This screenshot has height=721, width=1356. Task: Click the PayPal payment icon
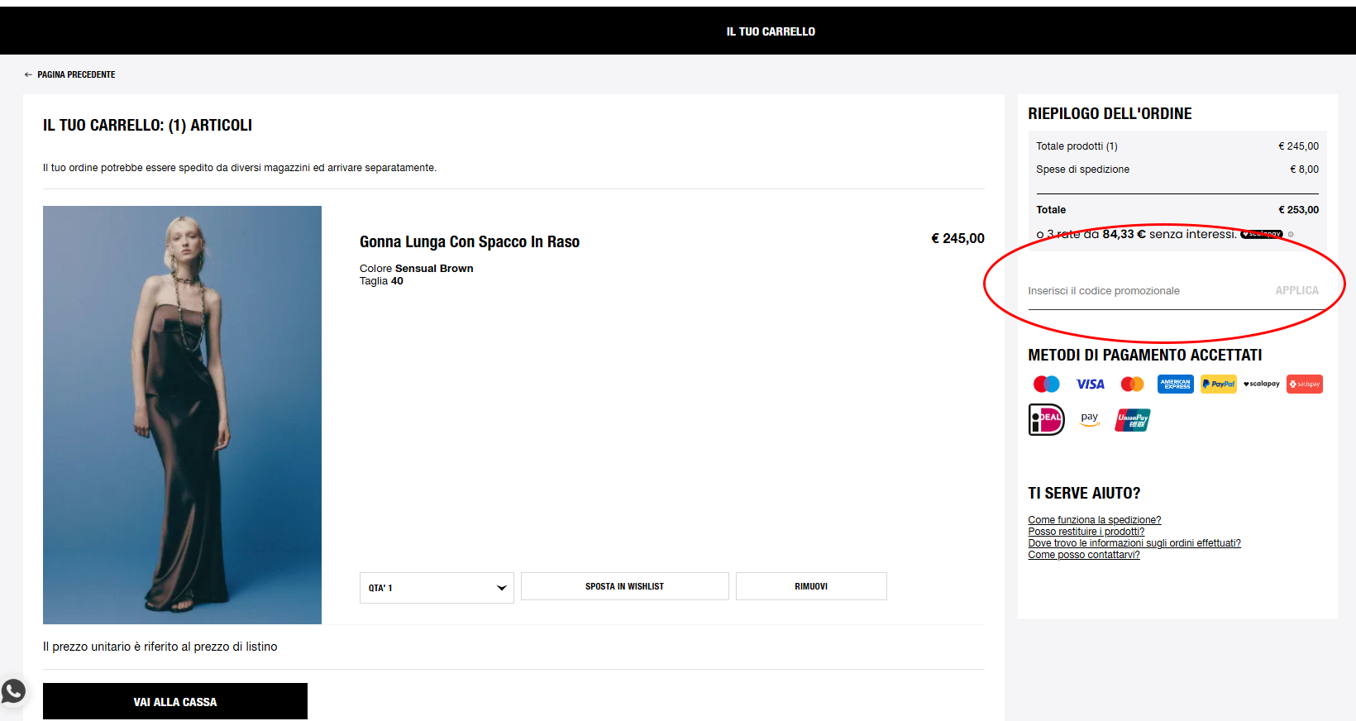tap(1218, 384)
